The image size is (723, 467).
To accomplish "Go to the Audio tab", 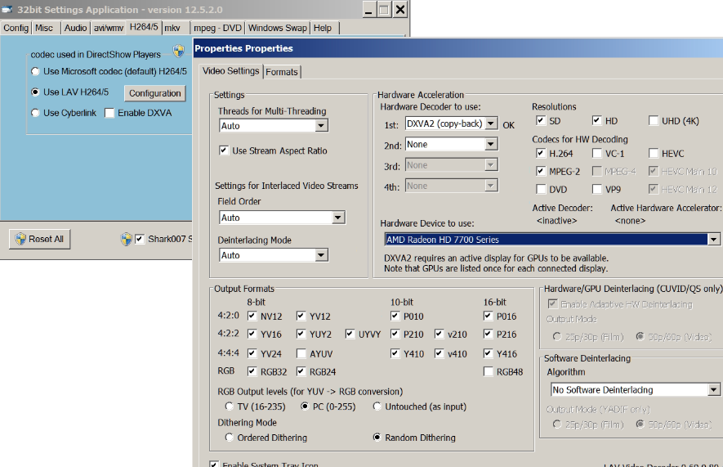I will [75, 28].
